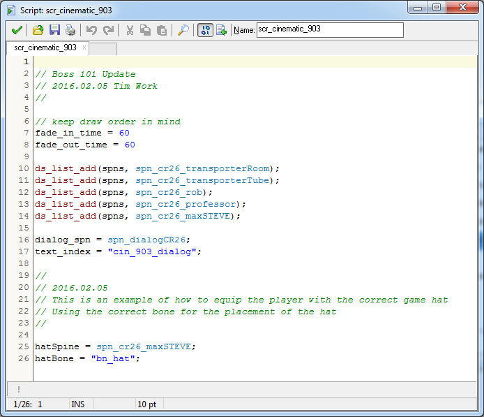Redo the last undone edit

coord(108,30)
